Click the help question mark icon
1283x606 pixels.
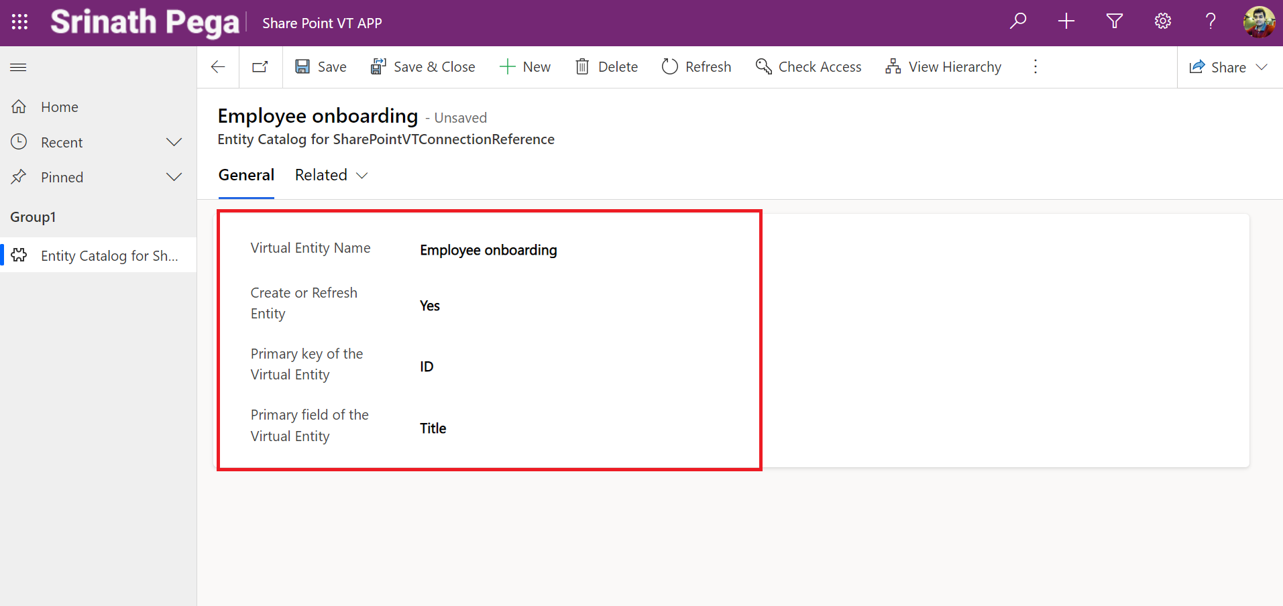coord(1210,21)
